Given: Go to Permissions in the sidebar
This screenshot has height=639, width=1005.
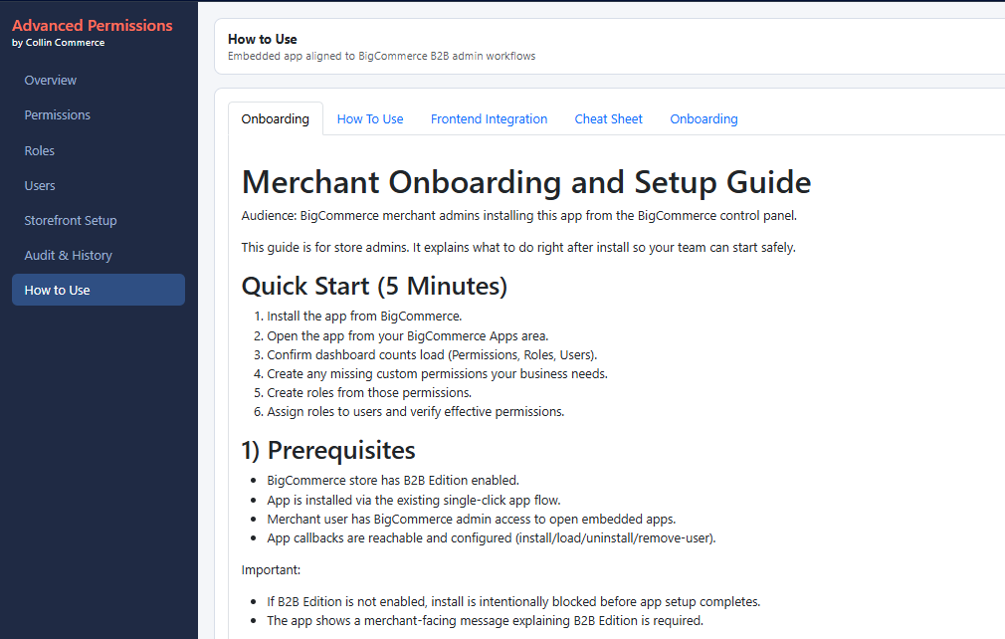Looking at the screenshot, I should pos(99,115).
